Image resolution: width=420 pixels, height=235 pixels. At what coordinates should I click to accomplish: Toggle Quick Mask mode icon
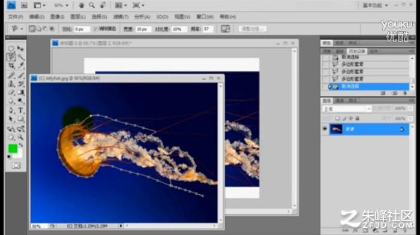[16, 165]
